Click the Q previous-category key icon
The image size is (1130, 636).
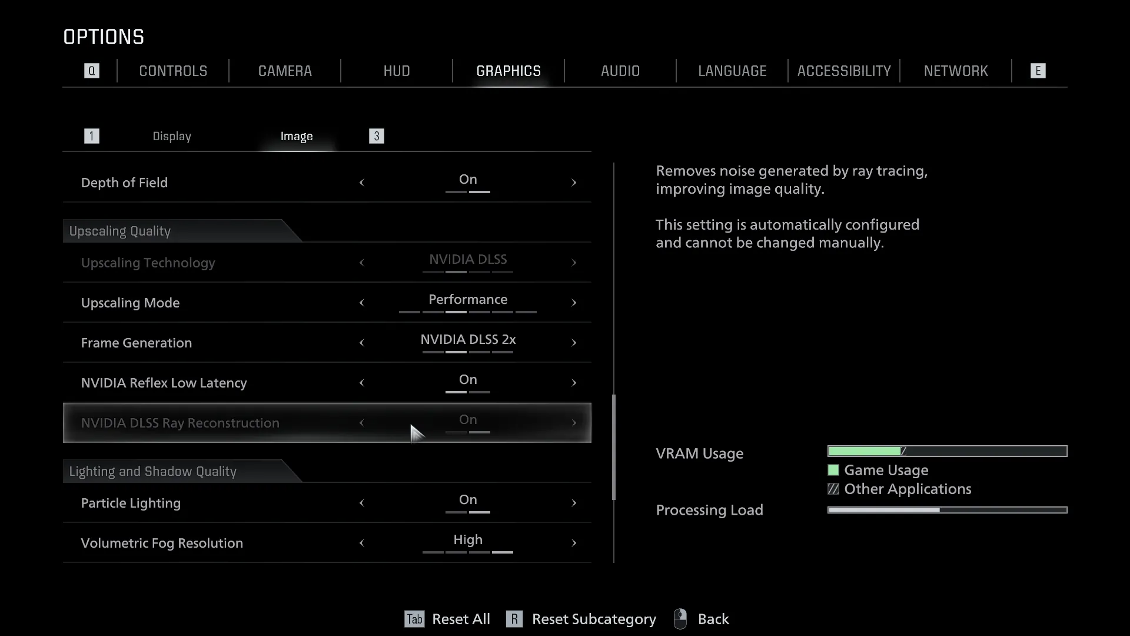pos(91,71)
